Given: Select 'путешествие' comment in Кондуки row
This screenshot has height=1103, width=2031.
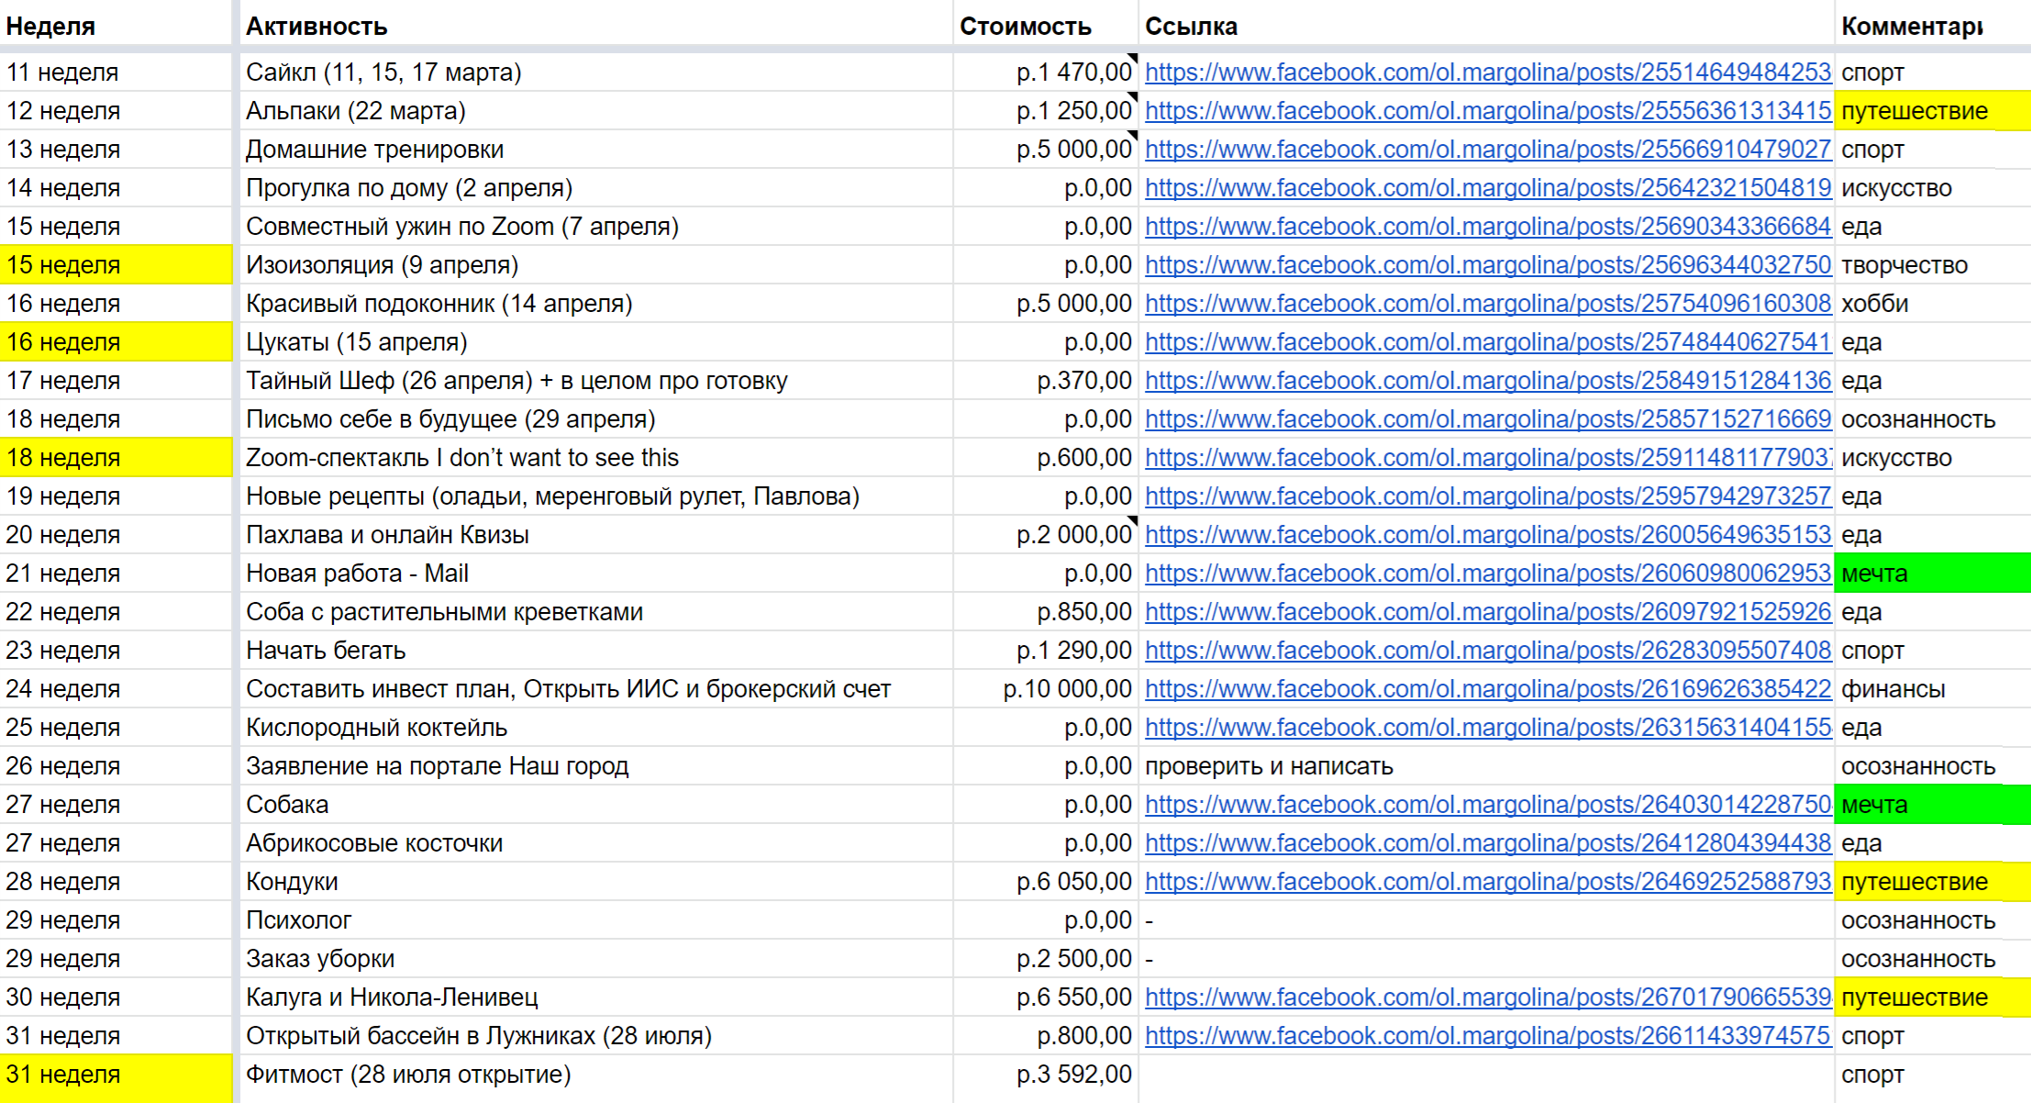Looking at the screenshot, I should pos(1933,881).
